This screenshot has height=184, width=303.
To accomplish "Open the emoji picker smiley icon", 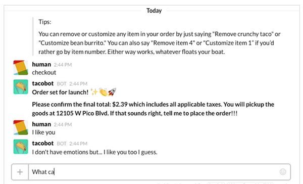I will [x=283, y=172].
